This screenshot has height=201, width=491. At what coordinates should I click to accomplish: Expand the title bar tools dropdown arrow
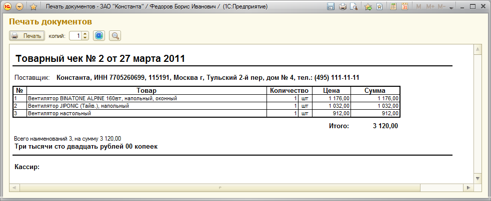click(451, 8)
